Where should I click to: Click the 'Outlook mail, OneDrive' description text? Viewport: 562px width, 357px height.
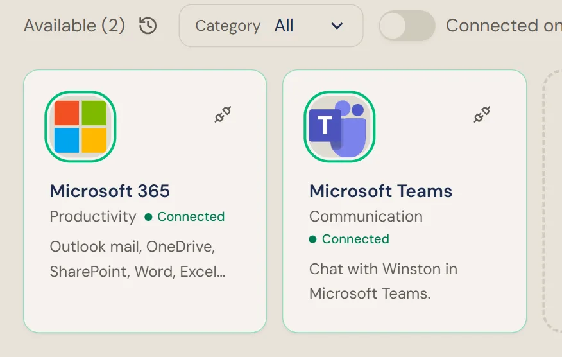[x=138, y=259]
